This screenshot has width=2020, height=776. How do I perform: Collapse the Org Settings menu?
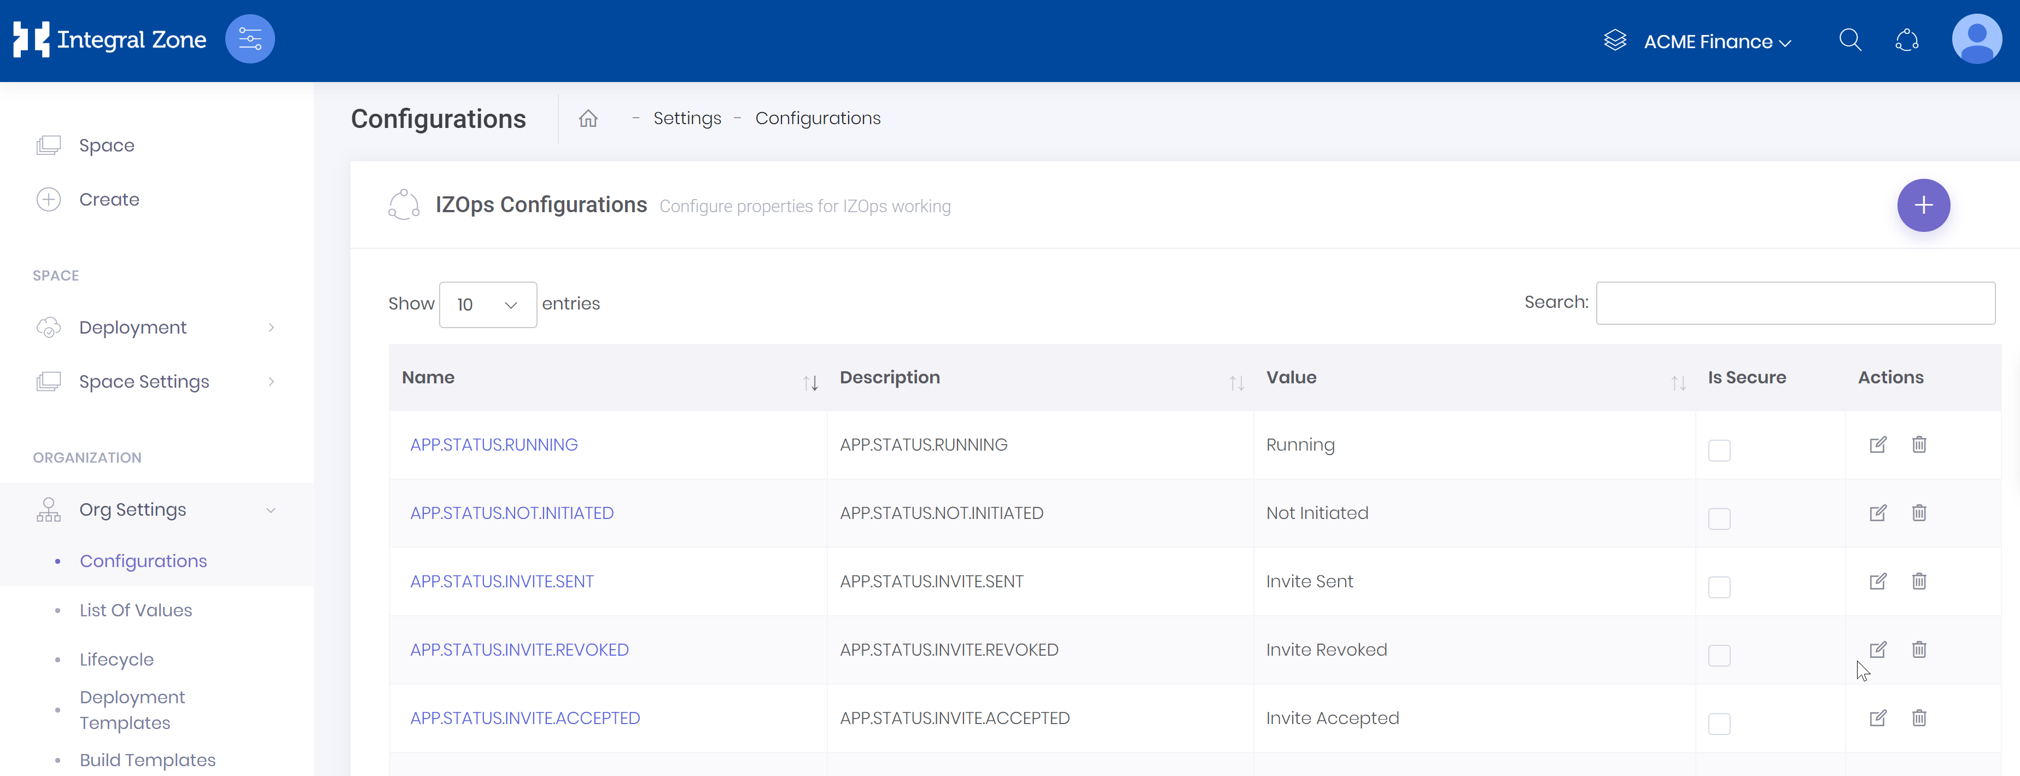(x=157, y=510)
